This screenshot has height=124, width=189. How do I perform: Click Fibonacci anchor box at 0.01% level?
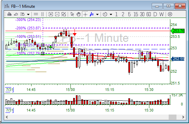click(x=43, y=45)
